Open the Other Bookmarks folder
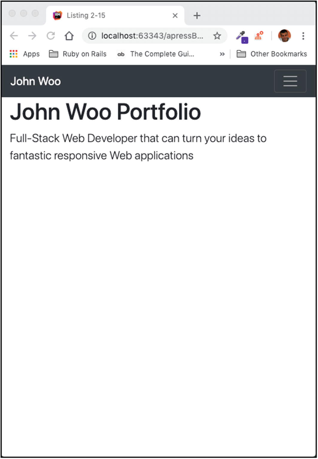Screen dimensions: 318x459 point(272,54)
